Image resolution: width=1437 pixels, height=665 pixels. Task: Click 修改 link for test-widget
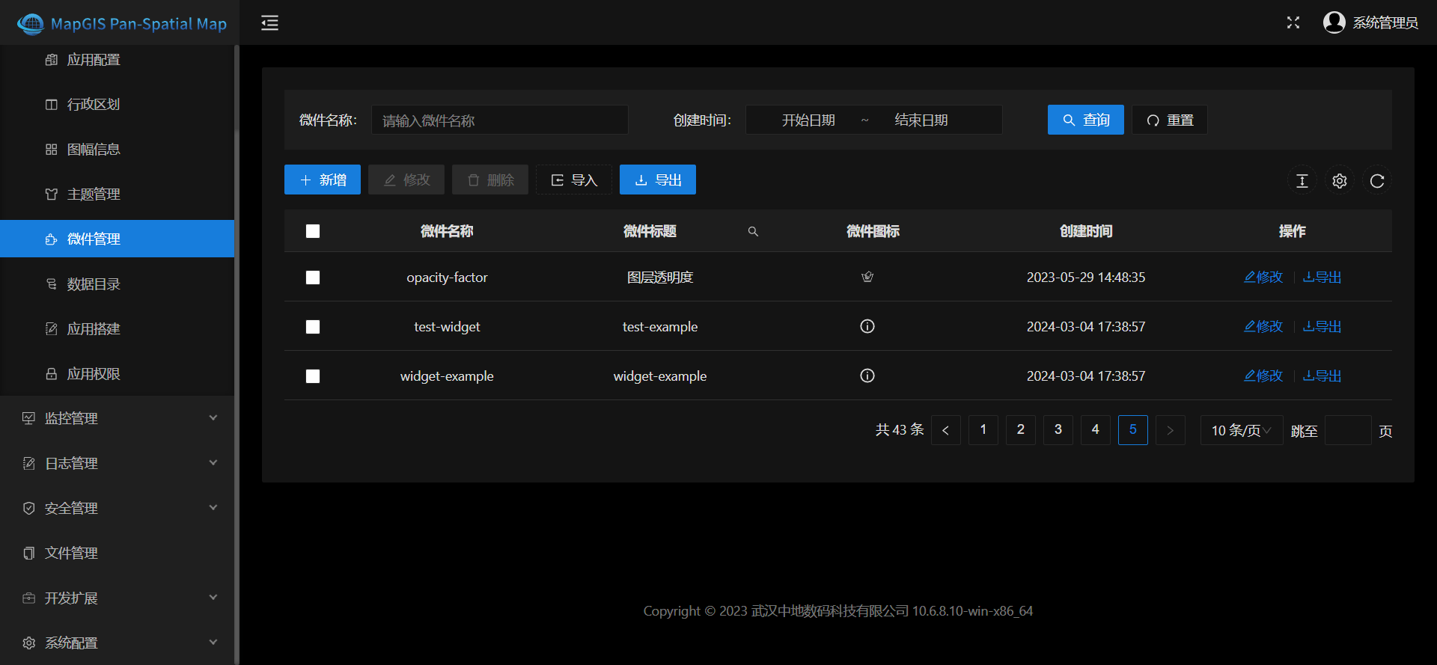click(1263, 326)
